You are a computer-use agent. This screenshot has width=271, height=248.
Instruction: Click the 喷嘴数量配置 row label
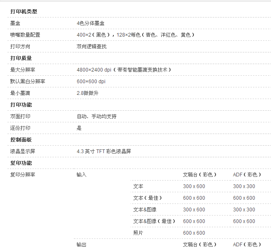pyautogui.click(x=25, y=35)
